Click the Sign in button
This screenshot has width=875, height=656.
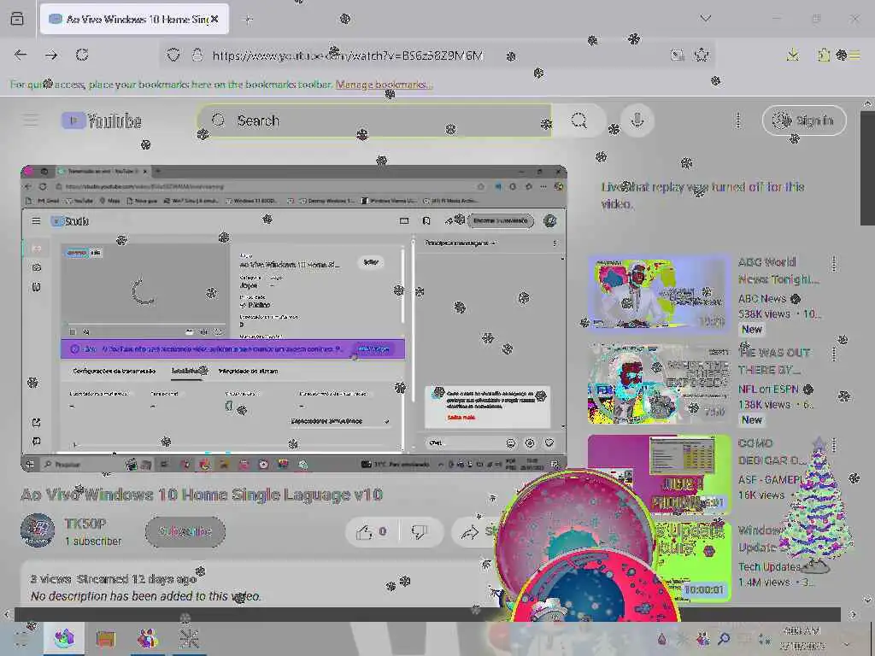click(804, 120)
